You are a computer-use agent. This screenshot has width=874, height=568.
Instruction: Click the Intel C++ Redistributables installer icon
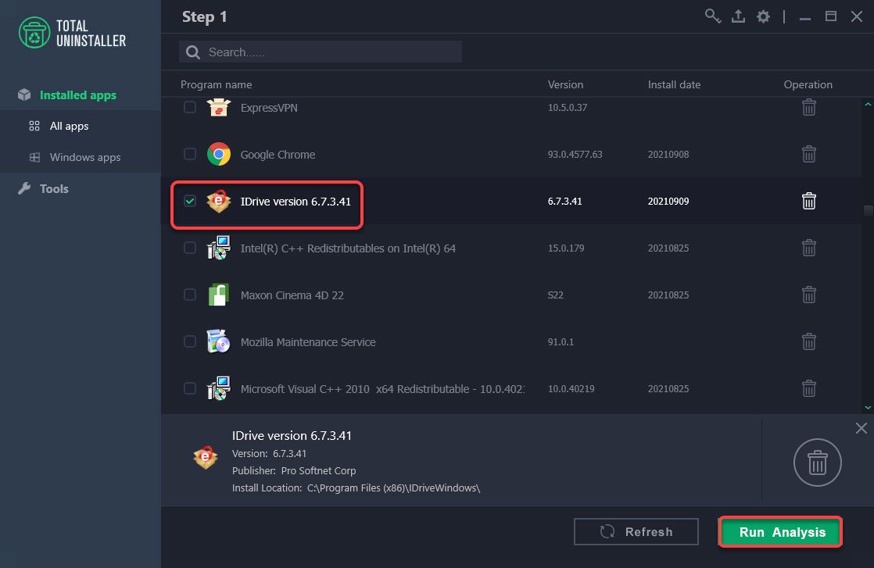[x=219, y=248]
